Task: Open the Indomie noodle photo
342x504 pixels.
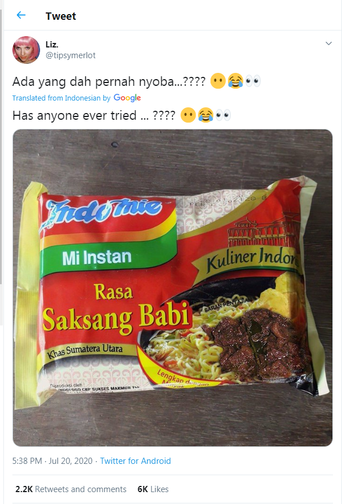Action: [173, 288]
